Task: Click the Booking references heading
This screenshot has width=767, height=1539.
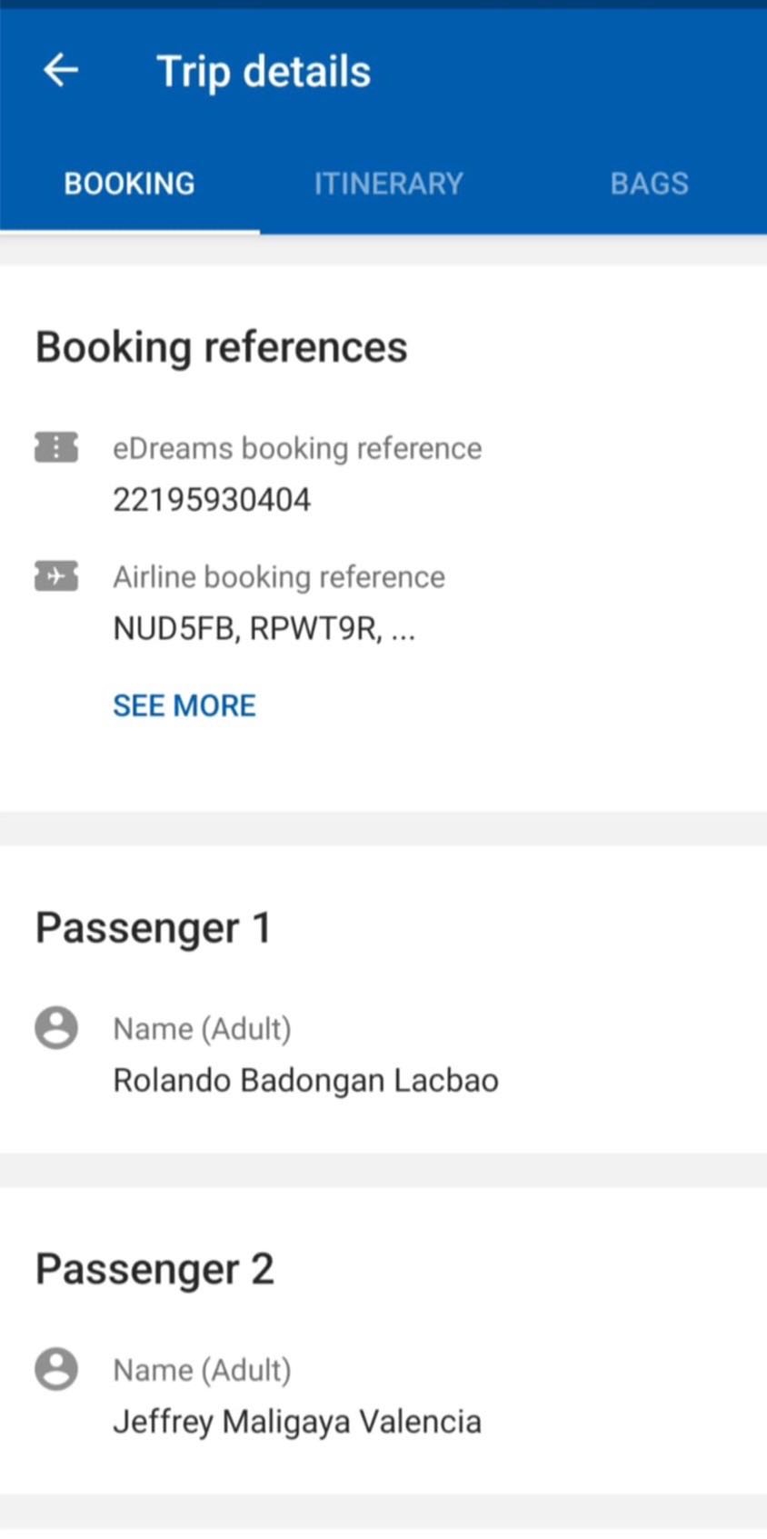Action: (221, 347)
